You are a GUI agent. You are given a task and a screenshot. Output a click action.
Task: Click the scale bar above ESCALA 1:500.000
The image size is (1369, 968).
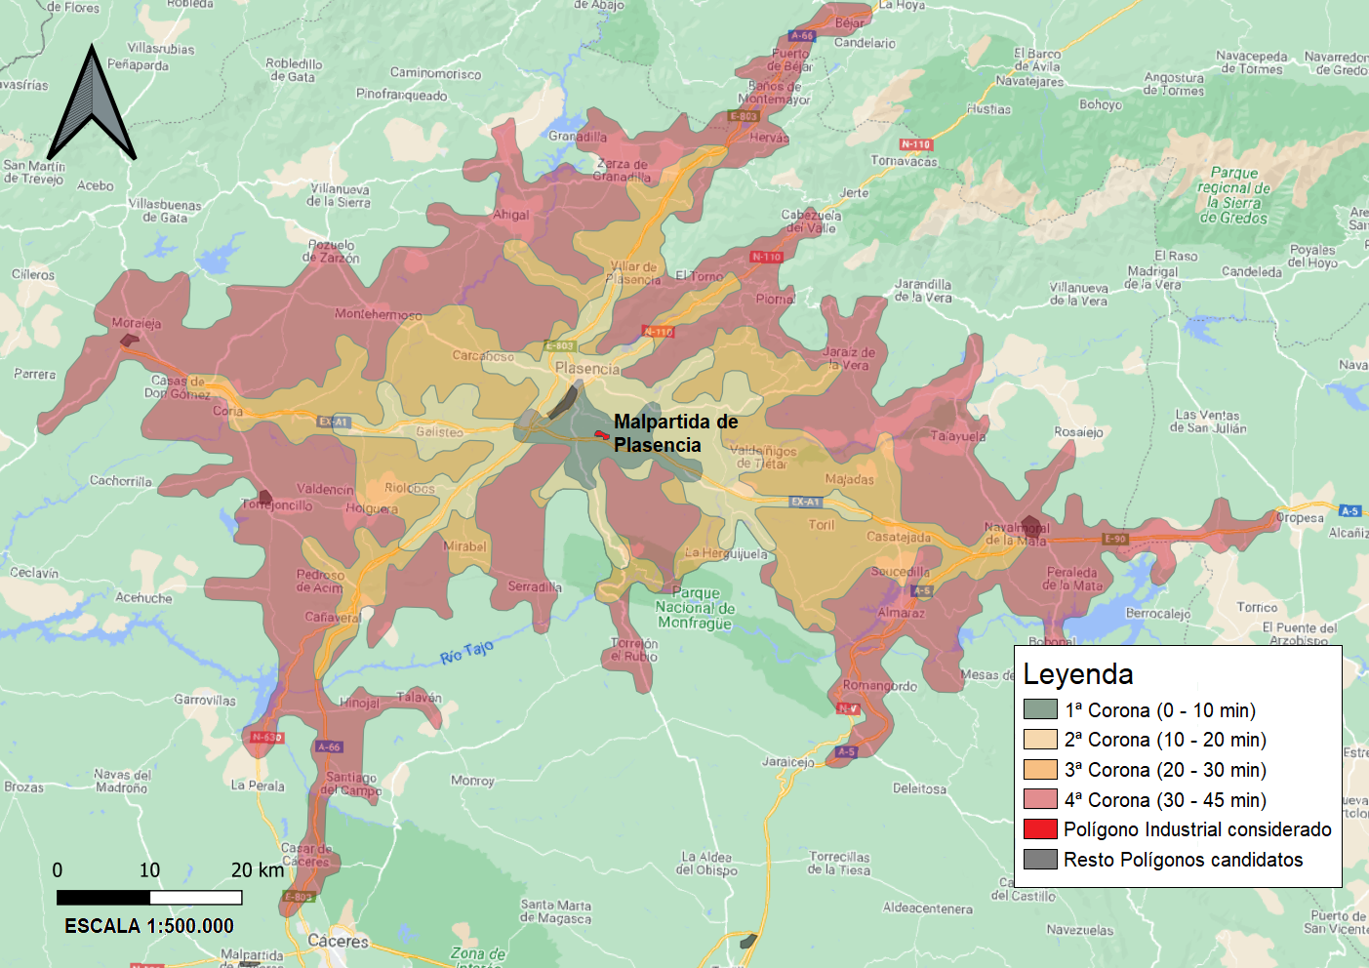click(x=149, y=897)
